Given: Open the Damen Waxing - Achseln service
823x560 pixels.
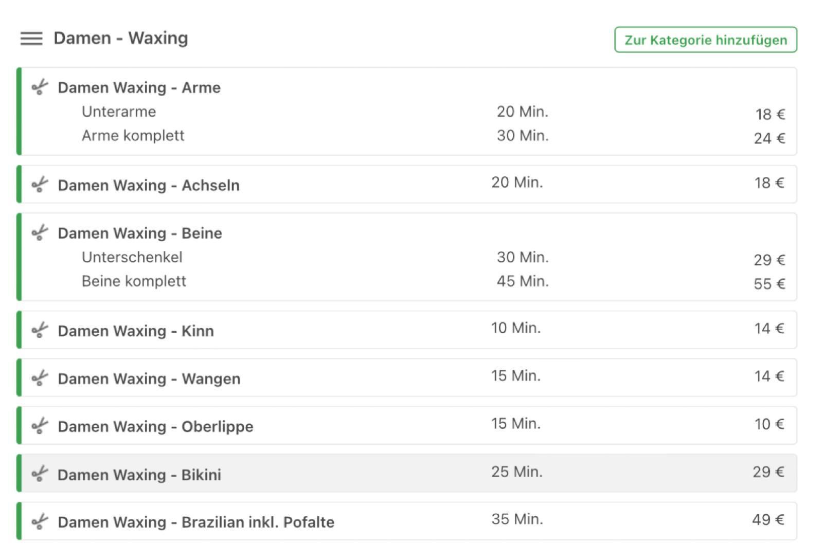Looking at the screenshot, I should click(407, 184).
